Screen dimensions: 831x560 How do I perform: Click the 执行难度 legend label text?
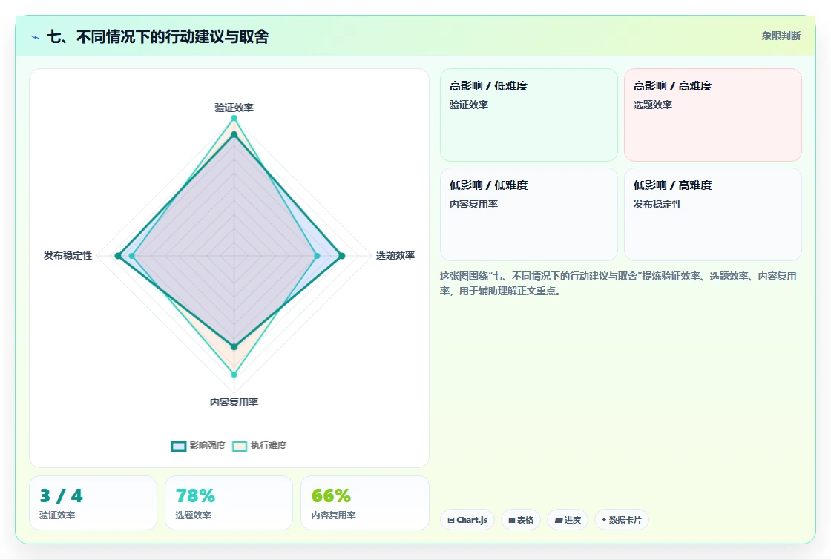coord(269,446)
